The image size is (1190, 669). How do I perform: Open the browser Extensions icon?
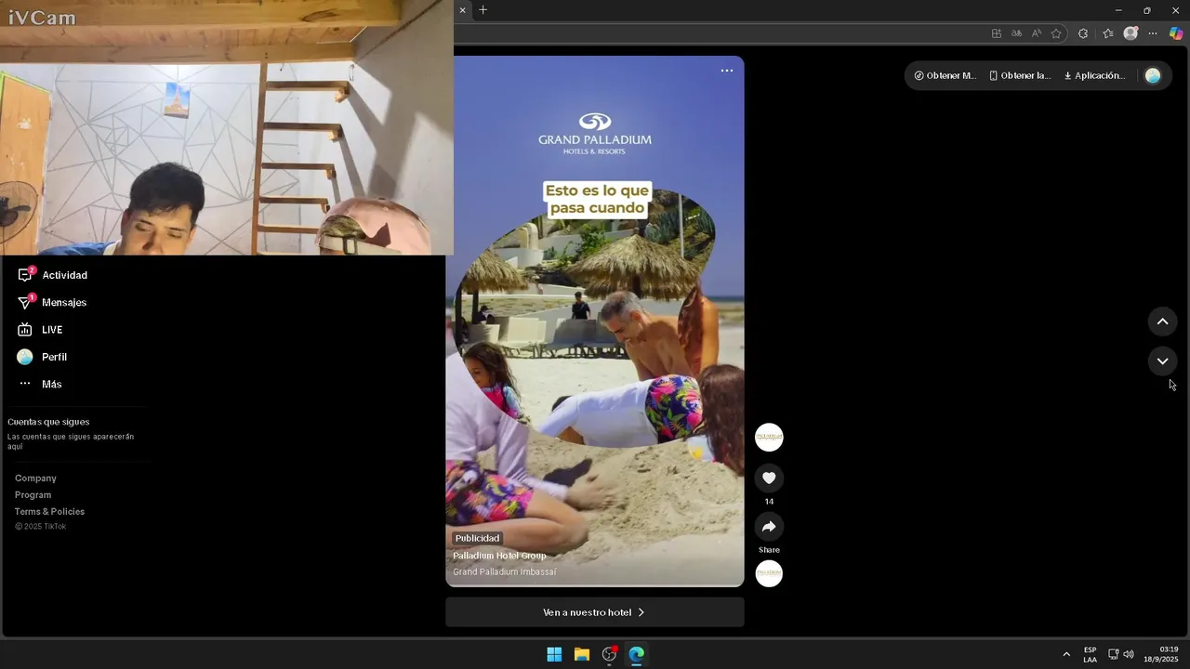1083,33
